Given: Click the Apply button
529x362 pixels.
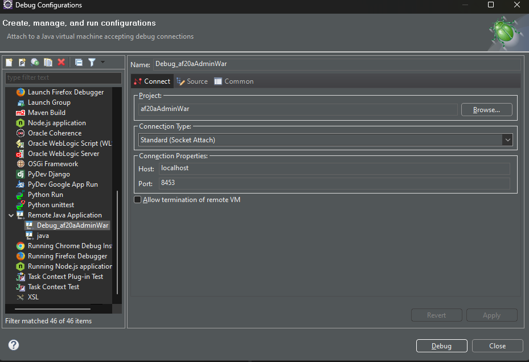Looking at the screenshot, I should [491, 315].
